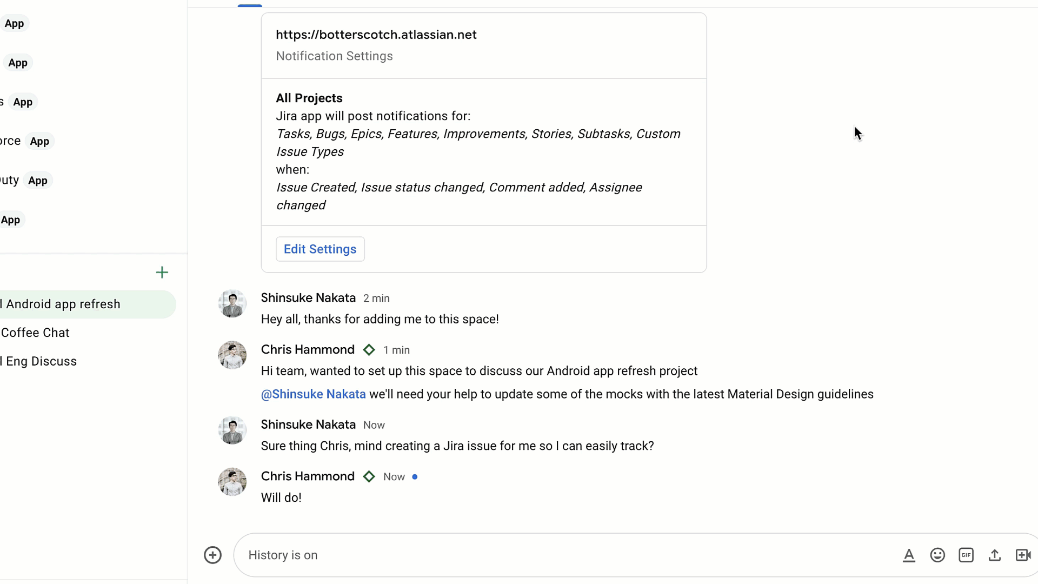Click the expand message actions icon
Screen dimensions: 1038x584
coord(212,555)
